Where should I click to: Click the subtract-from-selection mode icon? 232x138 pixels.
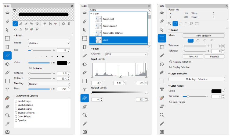coord(205,41)
